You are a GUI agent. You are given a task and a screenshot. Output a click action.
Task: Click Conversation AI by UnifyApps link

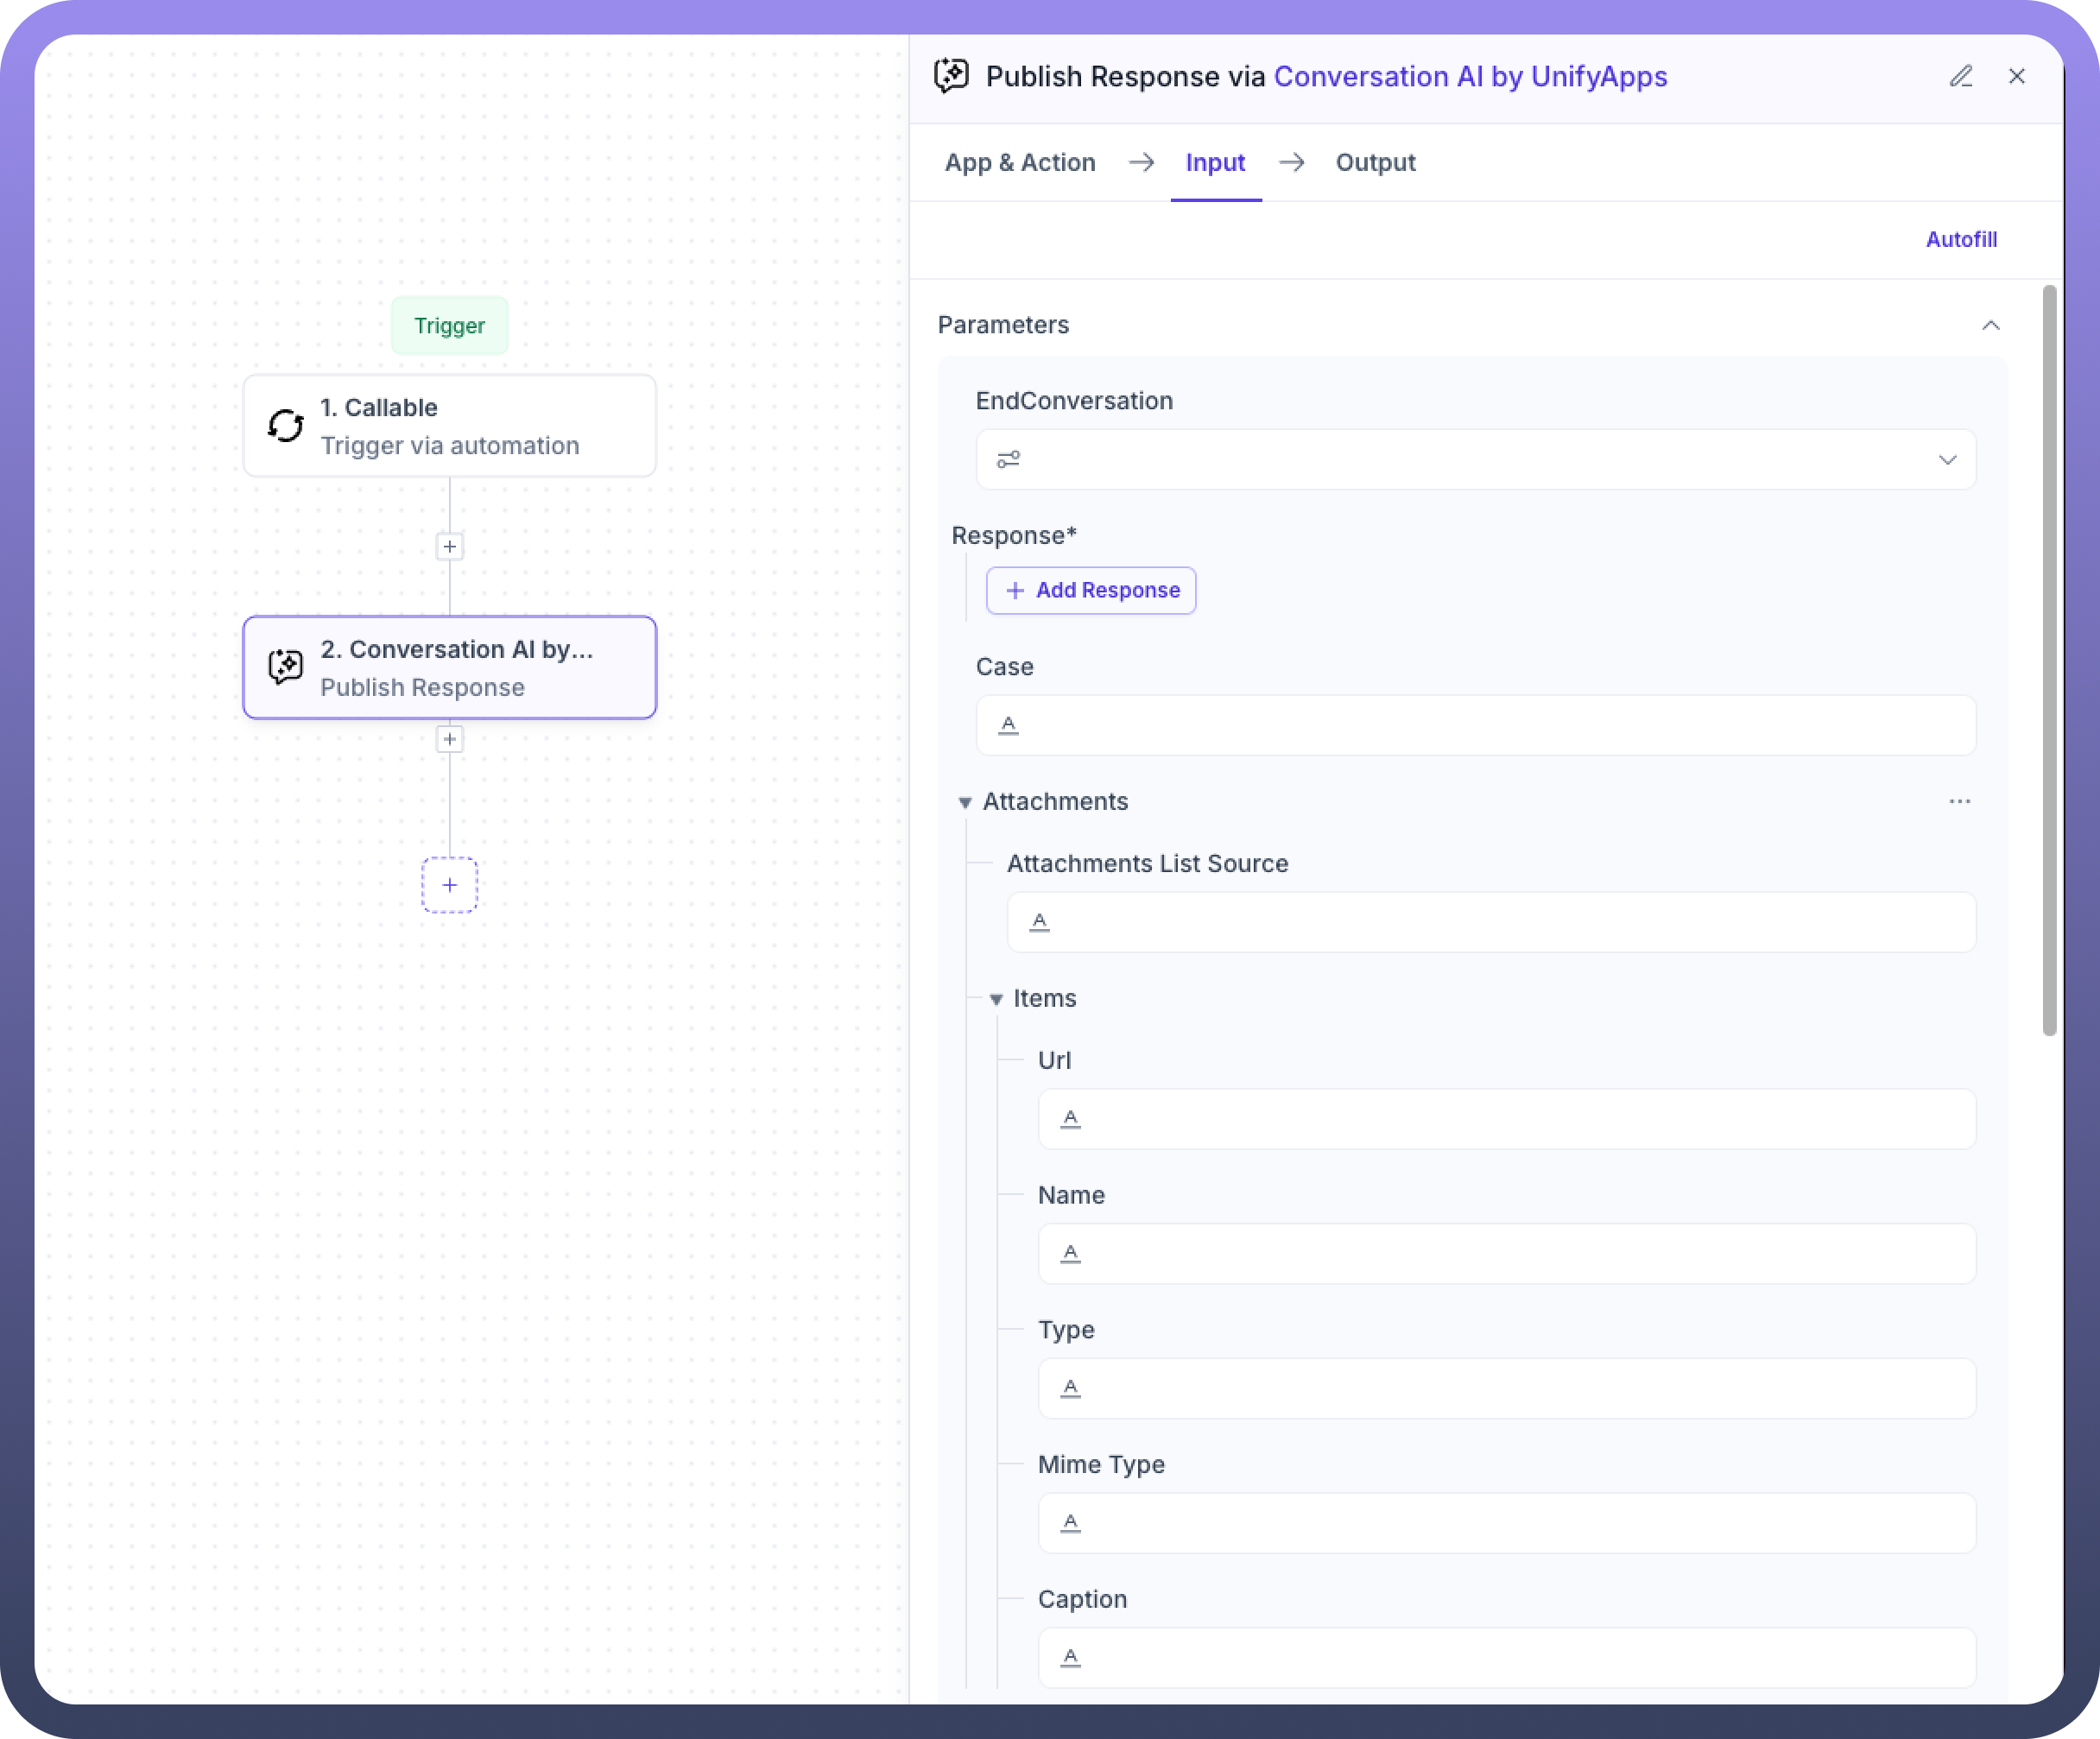(x=1470, y=77)
